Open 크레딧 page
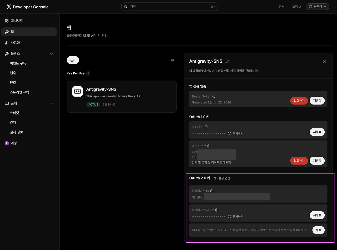This screenshot has height=250, width=337. tap(14, 113)
